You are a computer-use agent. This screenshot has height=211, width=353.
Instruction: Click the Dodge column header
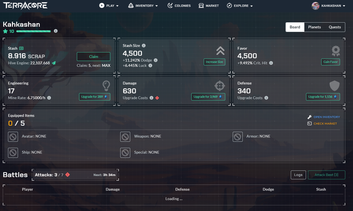tap(268, 189)
